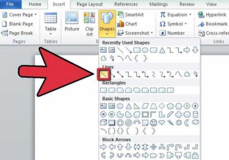Add a SmartArt graphic

click(131, 15)
